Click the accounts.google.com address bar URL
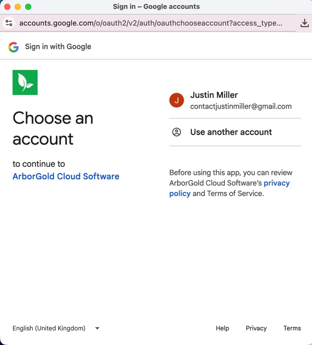 (x=151, y=23)
